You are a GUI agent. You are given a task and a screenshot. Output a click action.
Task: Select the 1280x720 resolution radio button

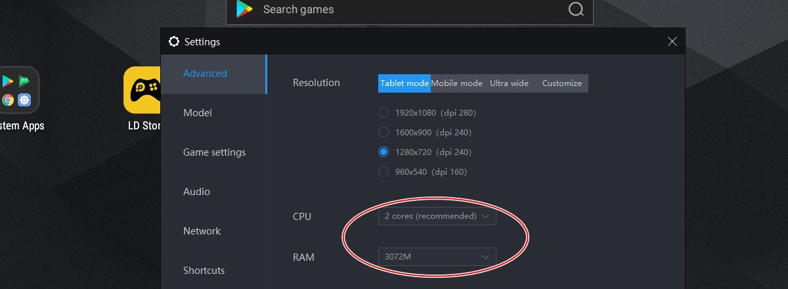(383, 152)
